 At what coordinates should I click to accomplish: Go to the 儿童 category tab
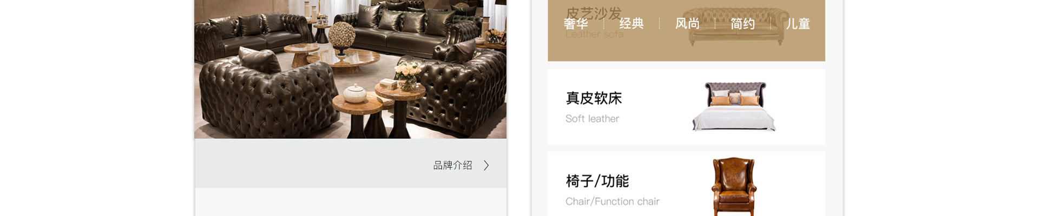pos(798,24)
